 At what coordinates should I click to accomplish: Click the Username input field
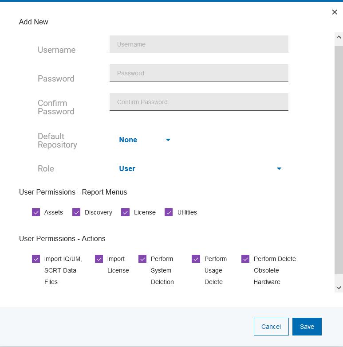199,44
